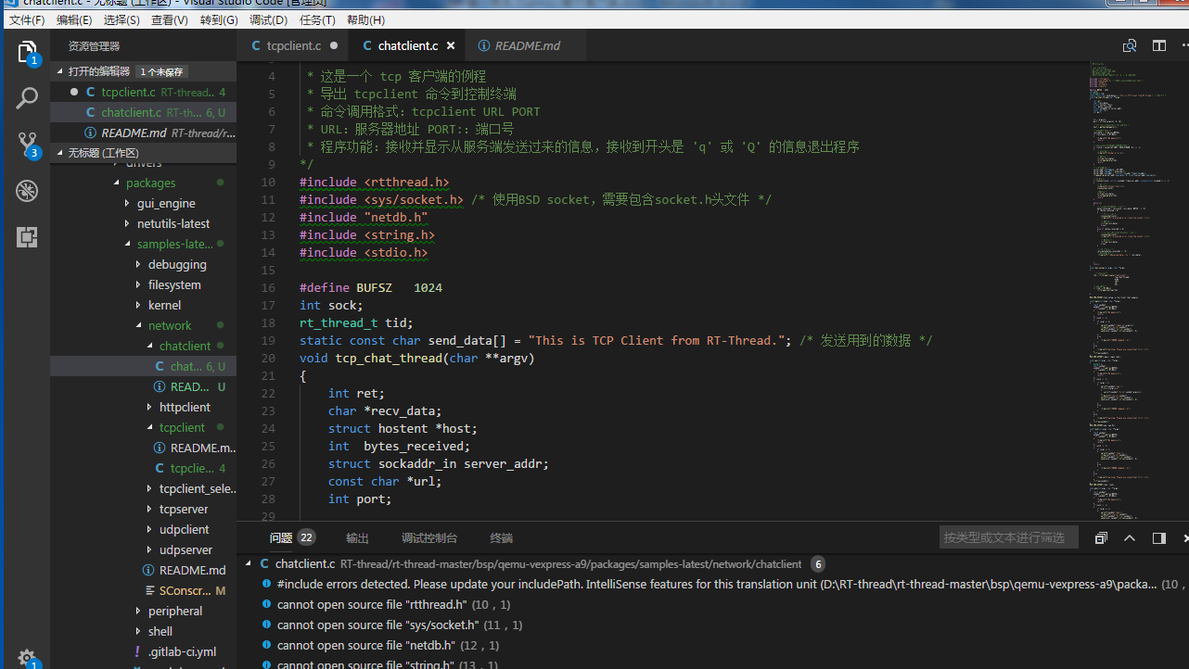Switch to the 终端 panel tab
The image size is (1189, 669).
point(502,537)
